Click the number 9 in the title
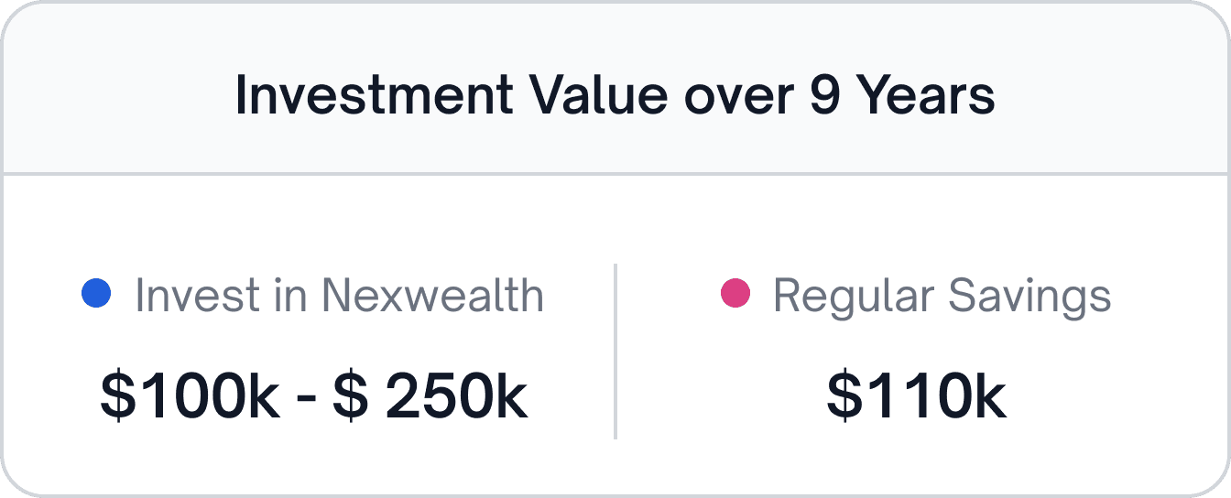 (825, 96)
